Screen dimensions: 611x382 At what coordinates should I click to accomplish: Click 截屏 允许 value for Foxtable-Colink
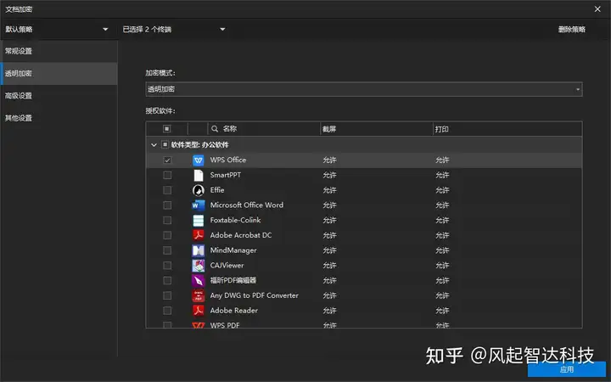pos(329,220)
